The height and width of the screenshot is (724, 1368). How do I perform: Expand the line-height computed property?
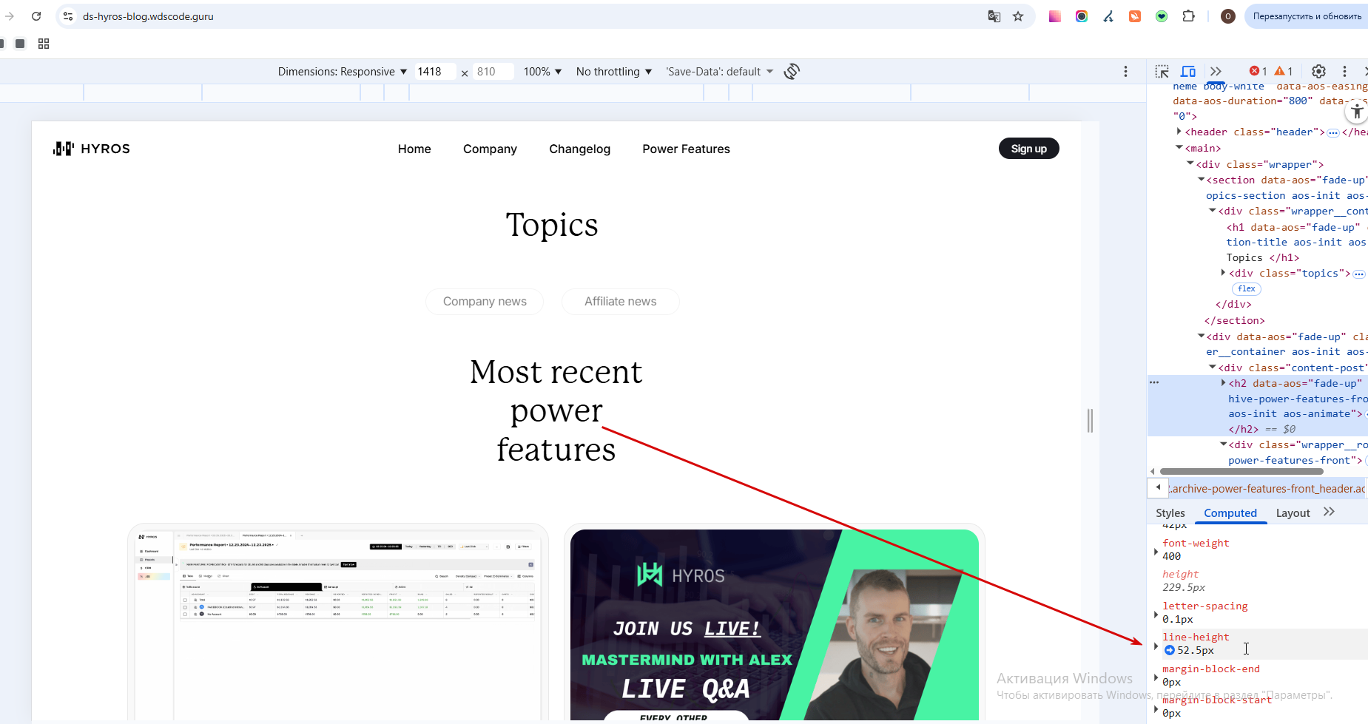coord(1156,646)
